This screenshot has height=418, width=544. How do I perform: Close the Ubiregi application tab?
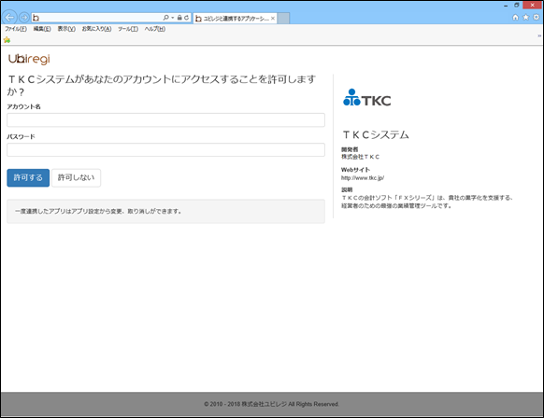coord(273,19)
